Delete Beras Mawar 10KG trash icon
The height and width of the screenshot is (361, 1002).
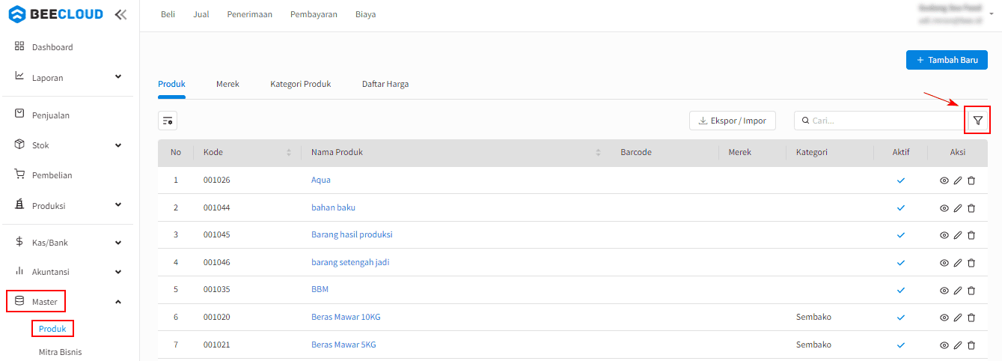pyautogui.click(x=971, y=318)
